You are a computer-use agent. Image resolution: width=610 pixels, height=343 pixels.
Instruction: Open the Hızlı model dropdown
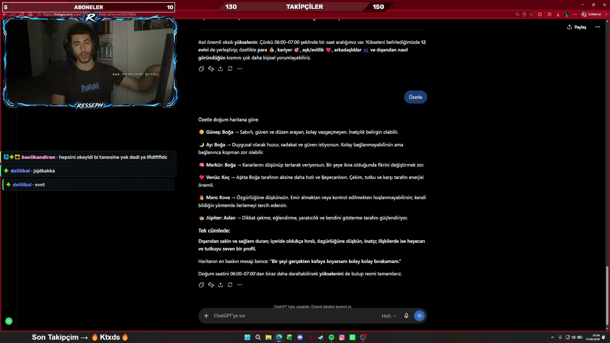pyautogui.click(x=389, y=316)
